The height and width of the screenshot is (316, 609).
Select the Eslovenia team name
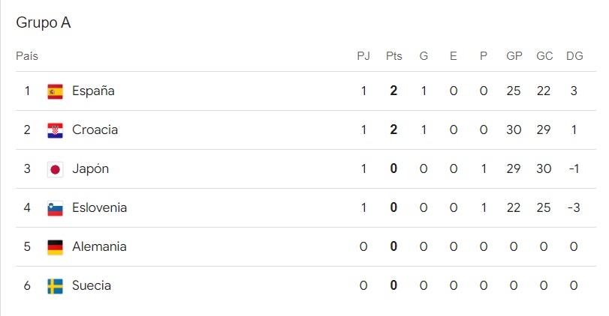coord(99,208)
